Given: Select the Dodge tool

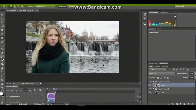Looking at the screenshot, I should 2,64.
